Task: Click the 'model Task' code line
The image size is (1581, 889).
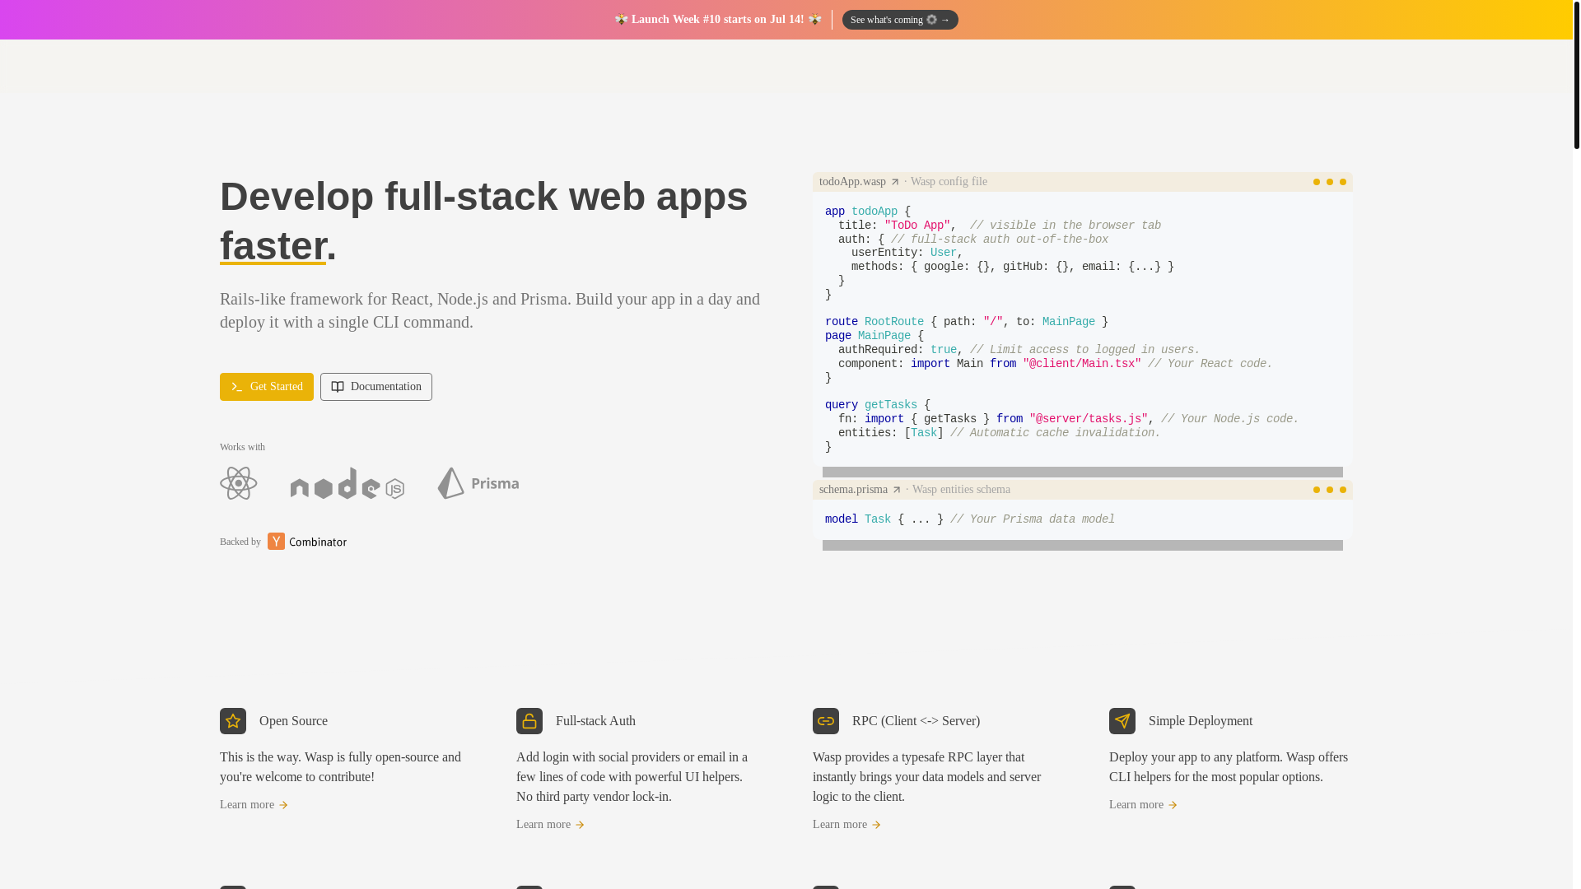Action: 970,519
